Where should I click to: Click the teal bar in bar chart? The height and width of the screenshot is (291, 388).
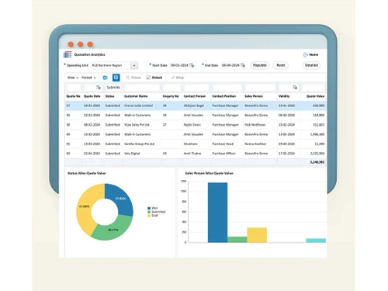click(x=316, y=241)
